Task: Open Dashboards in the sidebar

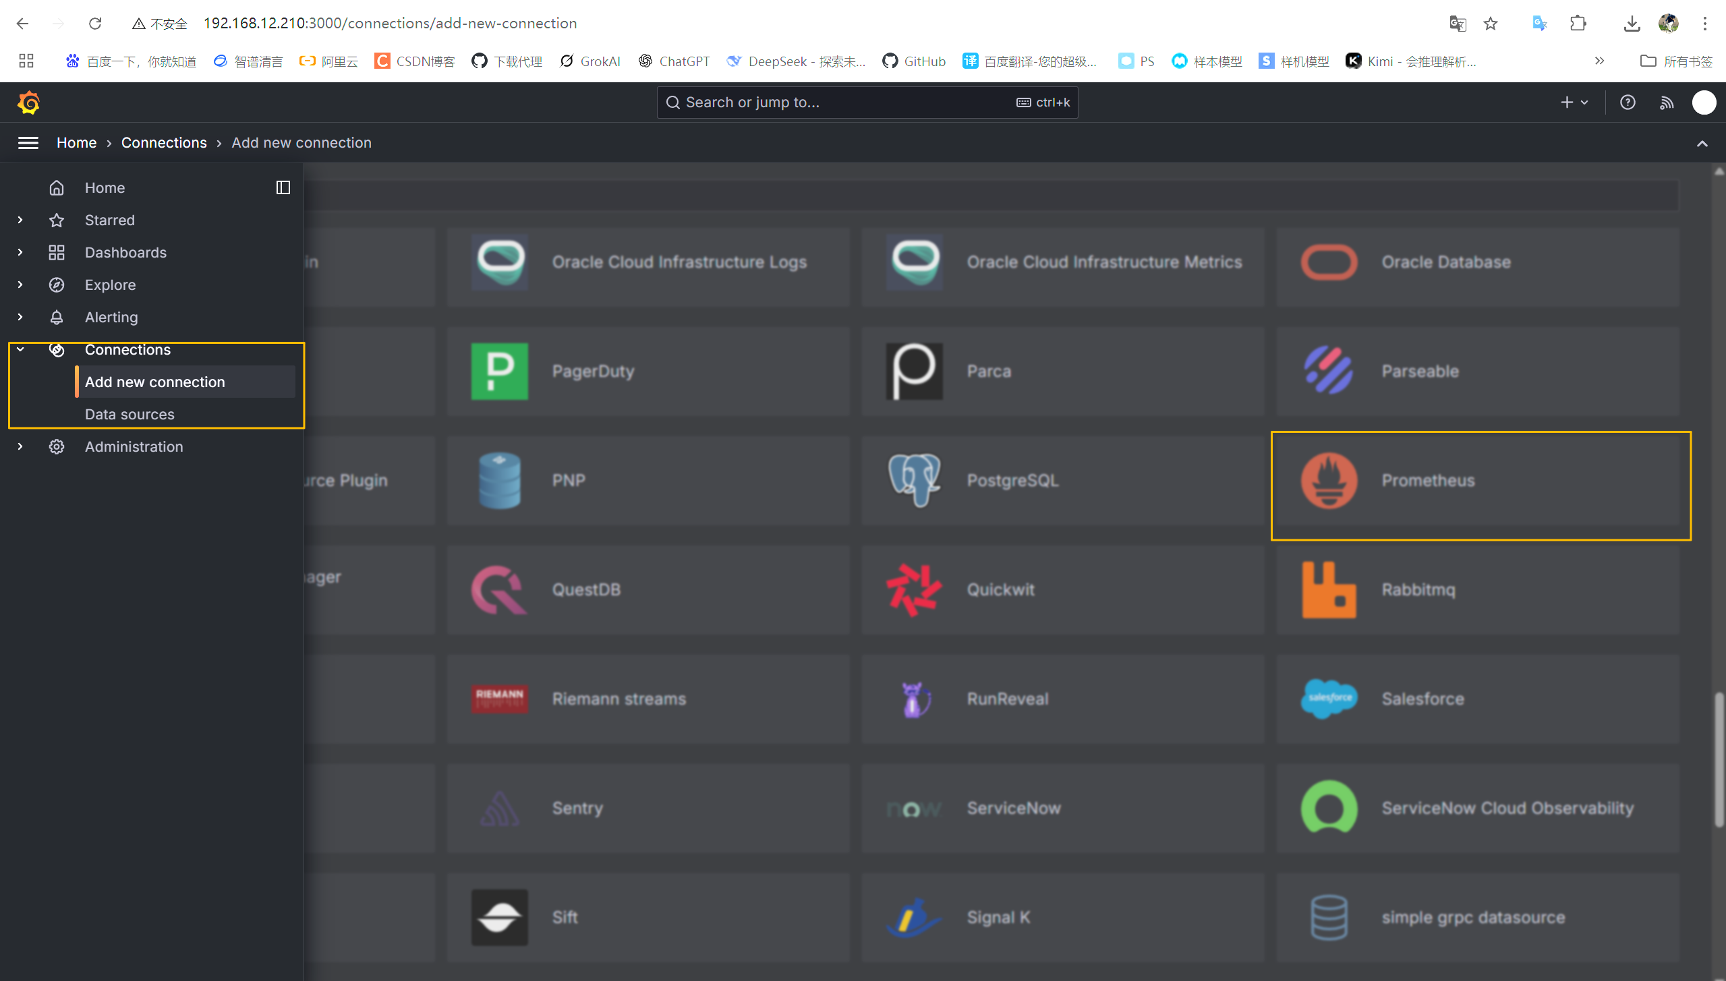Action: point(125,252)
